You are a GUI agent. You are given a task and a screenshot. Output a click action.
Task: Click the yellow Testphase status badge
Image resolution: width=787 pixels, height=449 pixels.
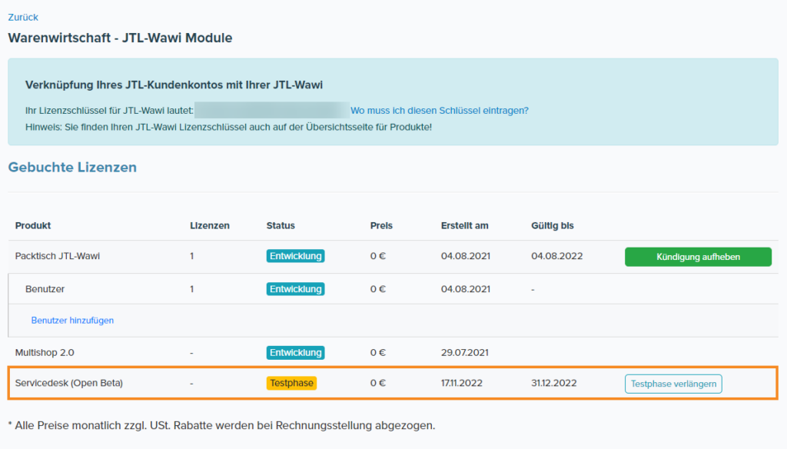coord(291,383)
